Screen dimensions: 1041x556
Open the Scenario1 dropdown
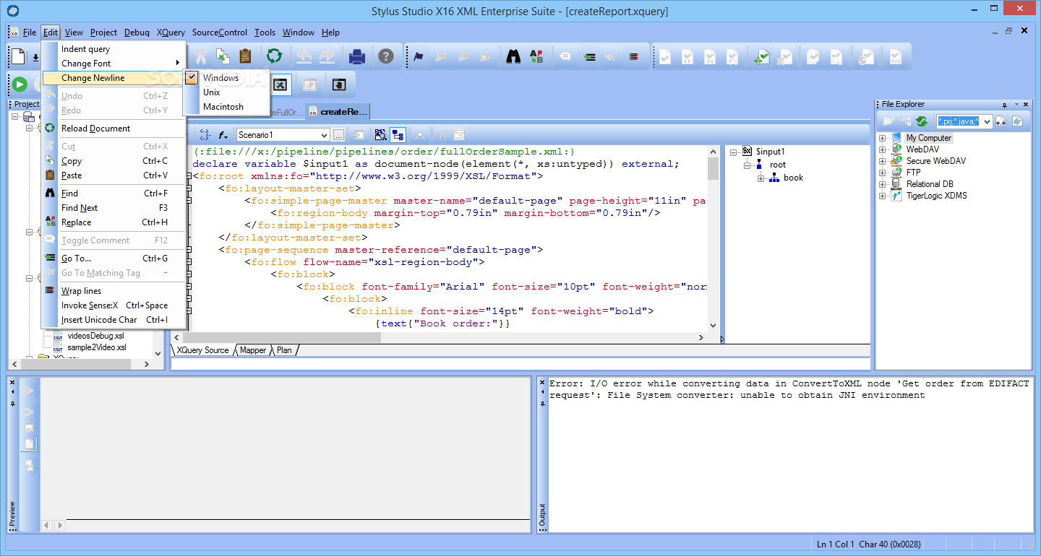click(x=324, y=135)
